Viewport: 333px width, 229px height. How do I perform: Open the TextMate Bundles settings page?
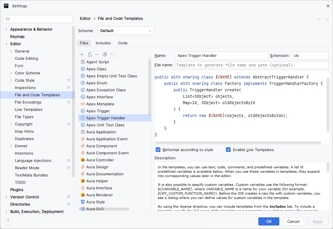pos(31,175)
